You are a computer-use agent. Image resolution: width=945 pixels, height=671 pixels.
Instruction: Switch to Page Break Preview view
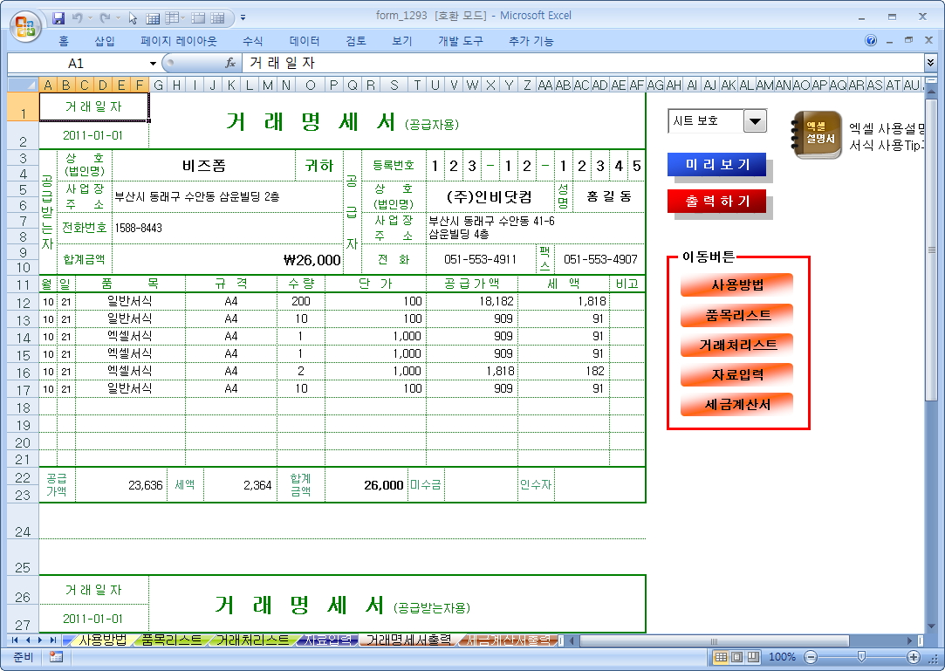pos(752,657)
